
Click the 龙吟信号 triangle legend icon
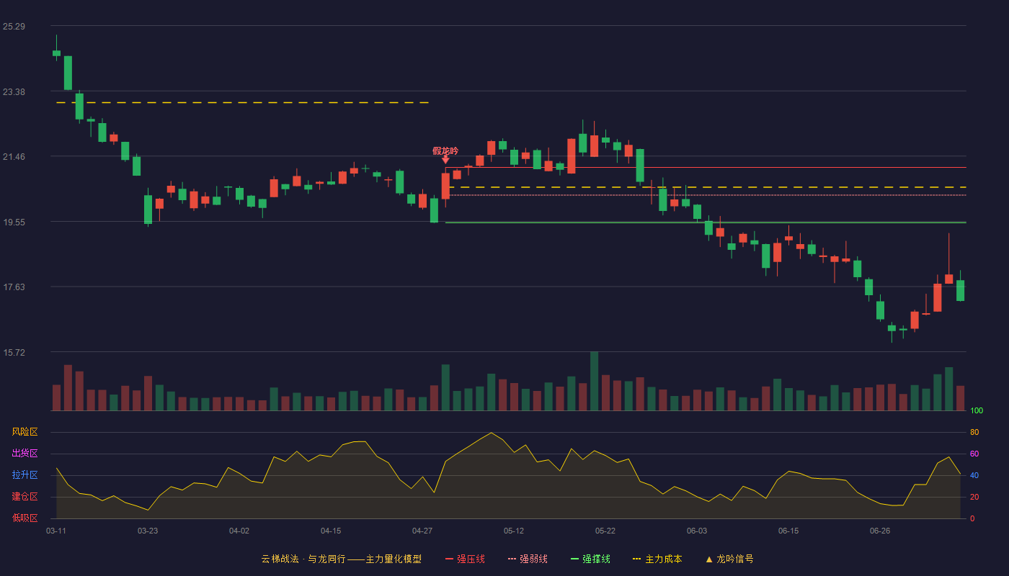click(x=709, y=559)
